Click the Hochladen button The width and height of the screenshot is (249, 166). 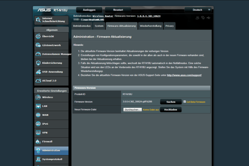[x=170, y=110]
